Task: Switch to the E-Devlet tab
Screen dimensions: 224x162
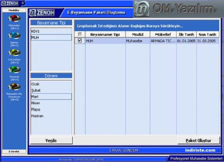Action: coord(14,152)
